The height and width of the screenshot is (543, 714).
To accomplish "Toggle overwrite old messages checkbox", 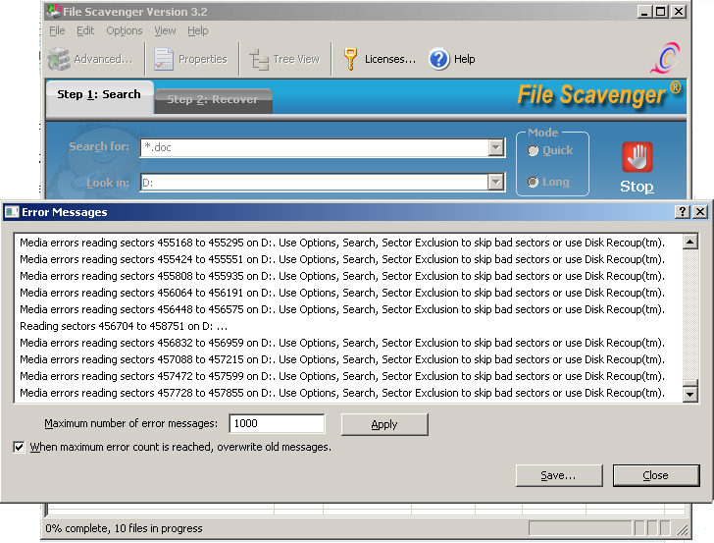I will point(19,447).
